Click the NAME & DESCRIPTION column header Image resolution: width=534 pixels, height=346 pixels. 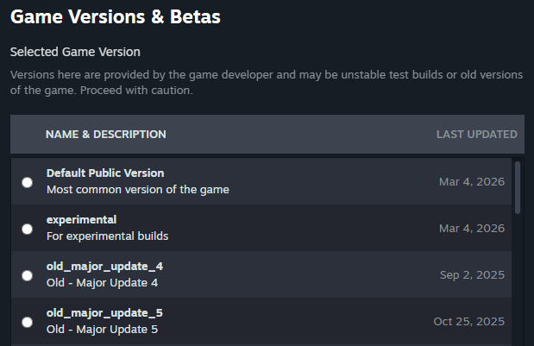click(105, 135)
